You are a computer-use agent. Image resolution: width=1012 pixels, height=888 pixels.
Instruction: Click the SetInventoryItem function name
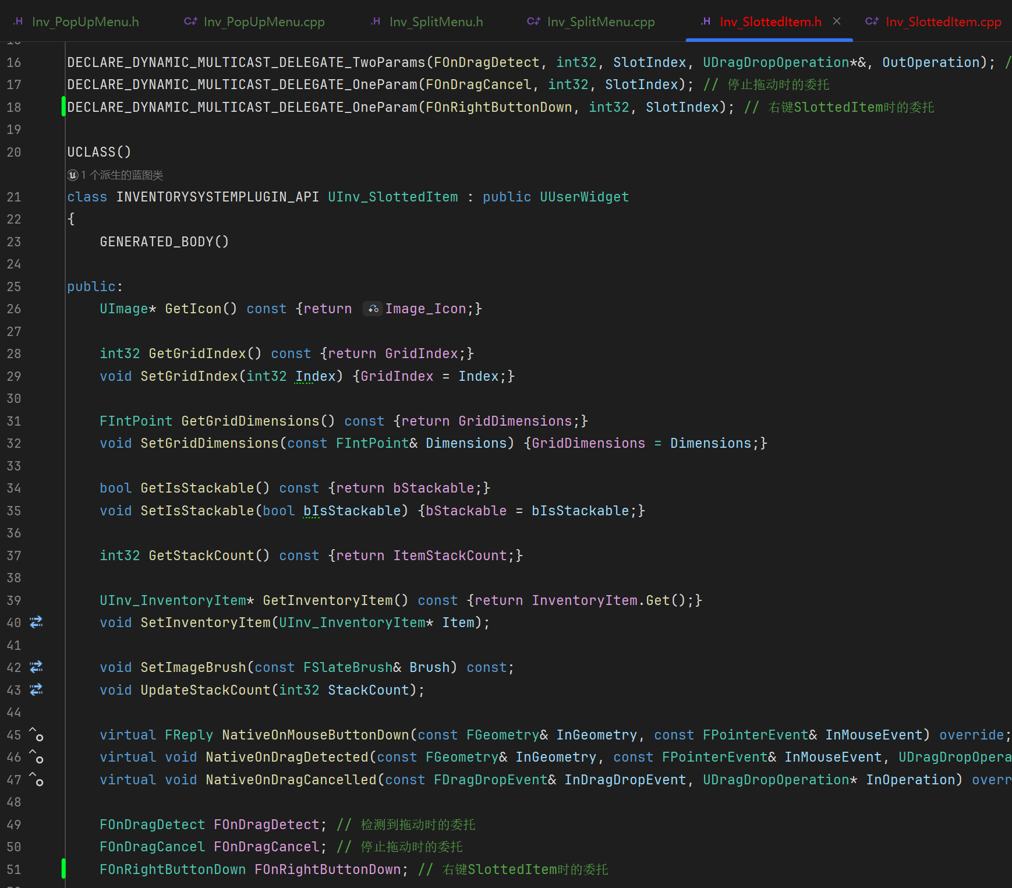pyautogui.click(x=206, y=622)
